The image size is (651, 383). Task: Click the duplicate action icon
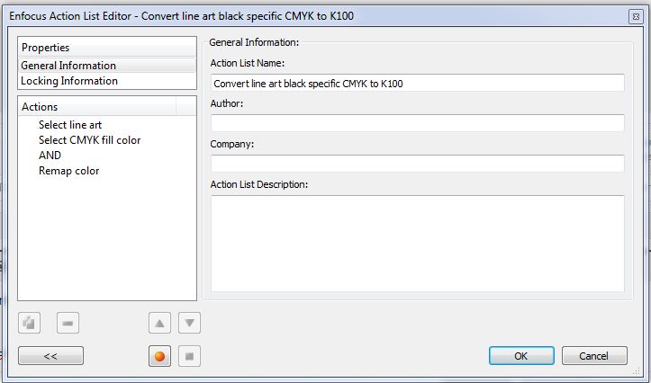pyautogui.click(x=29, y=323)
